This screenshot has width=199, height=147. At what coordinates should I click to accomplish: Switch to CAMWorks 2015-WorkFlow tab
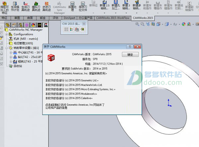pyautogui.click(x=113, y=18)
